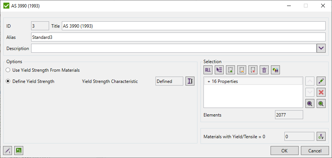
Task: Click icon beside Materials with Yield/Tensile field
Action: pyautogui.click(x=320, y=137)
